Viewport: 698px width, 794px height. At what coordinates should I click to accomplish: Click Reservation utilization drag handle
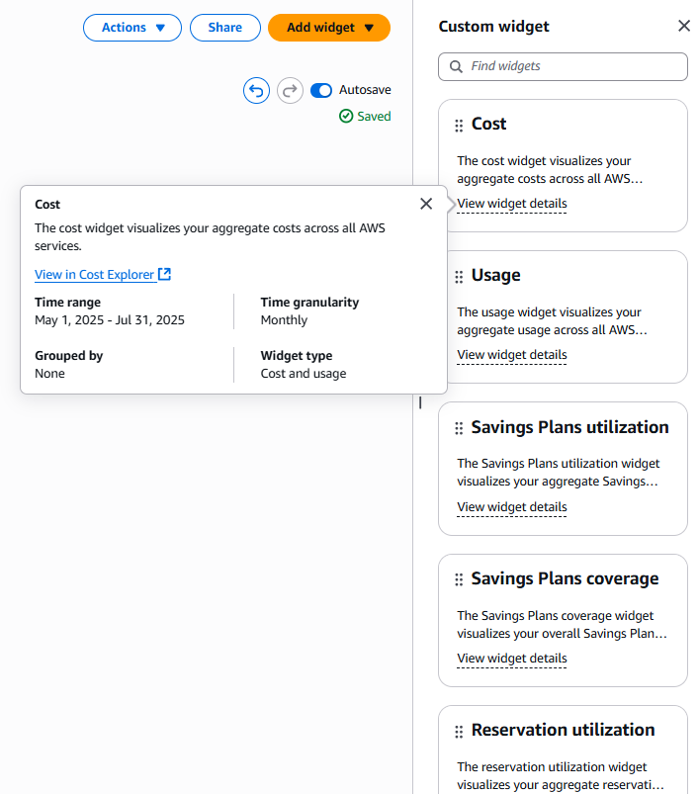[x=459, y=732]
